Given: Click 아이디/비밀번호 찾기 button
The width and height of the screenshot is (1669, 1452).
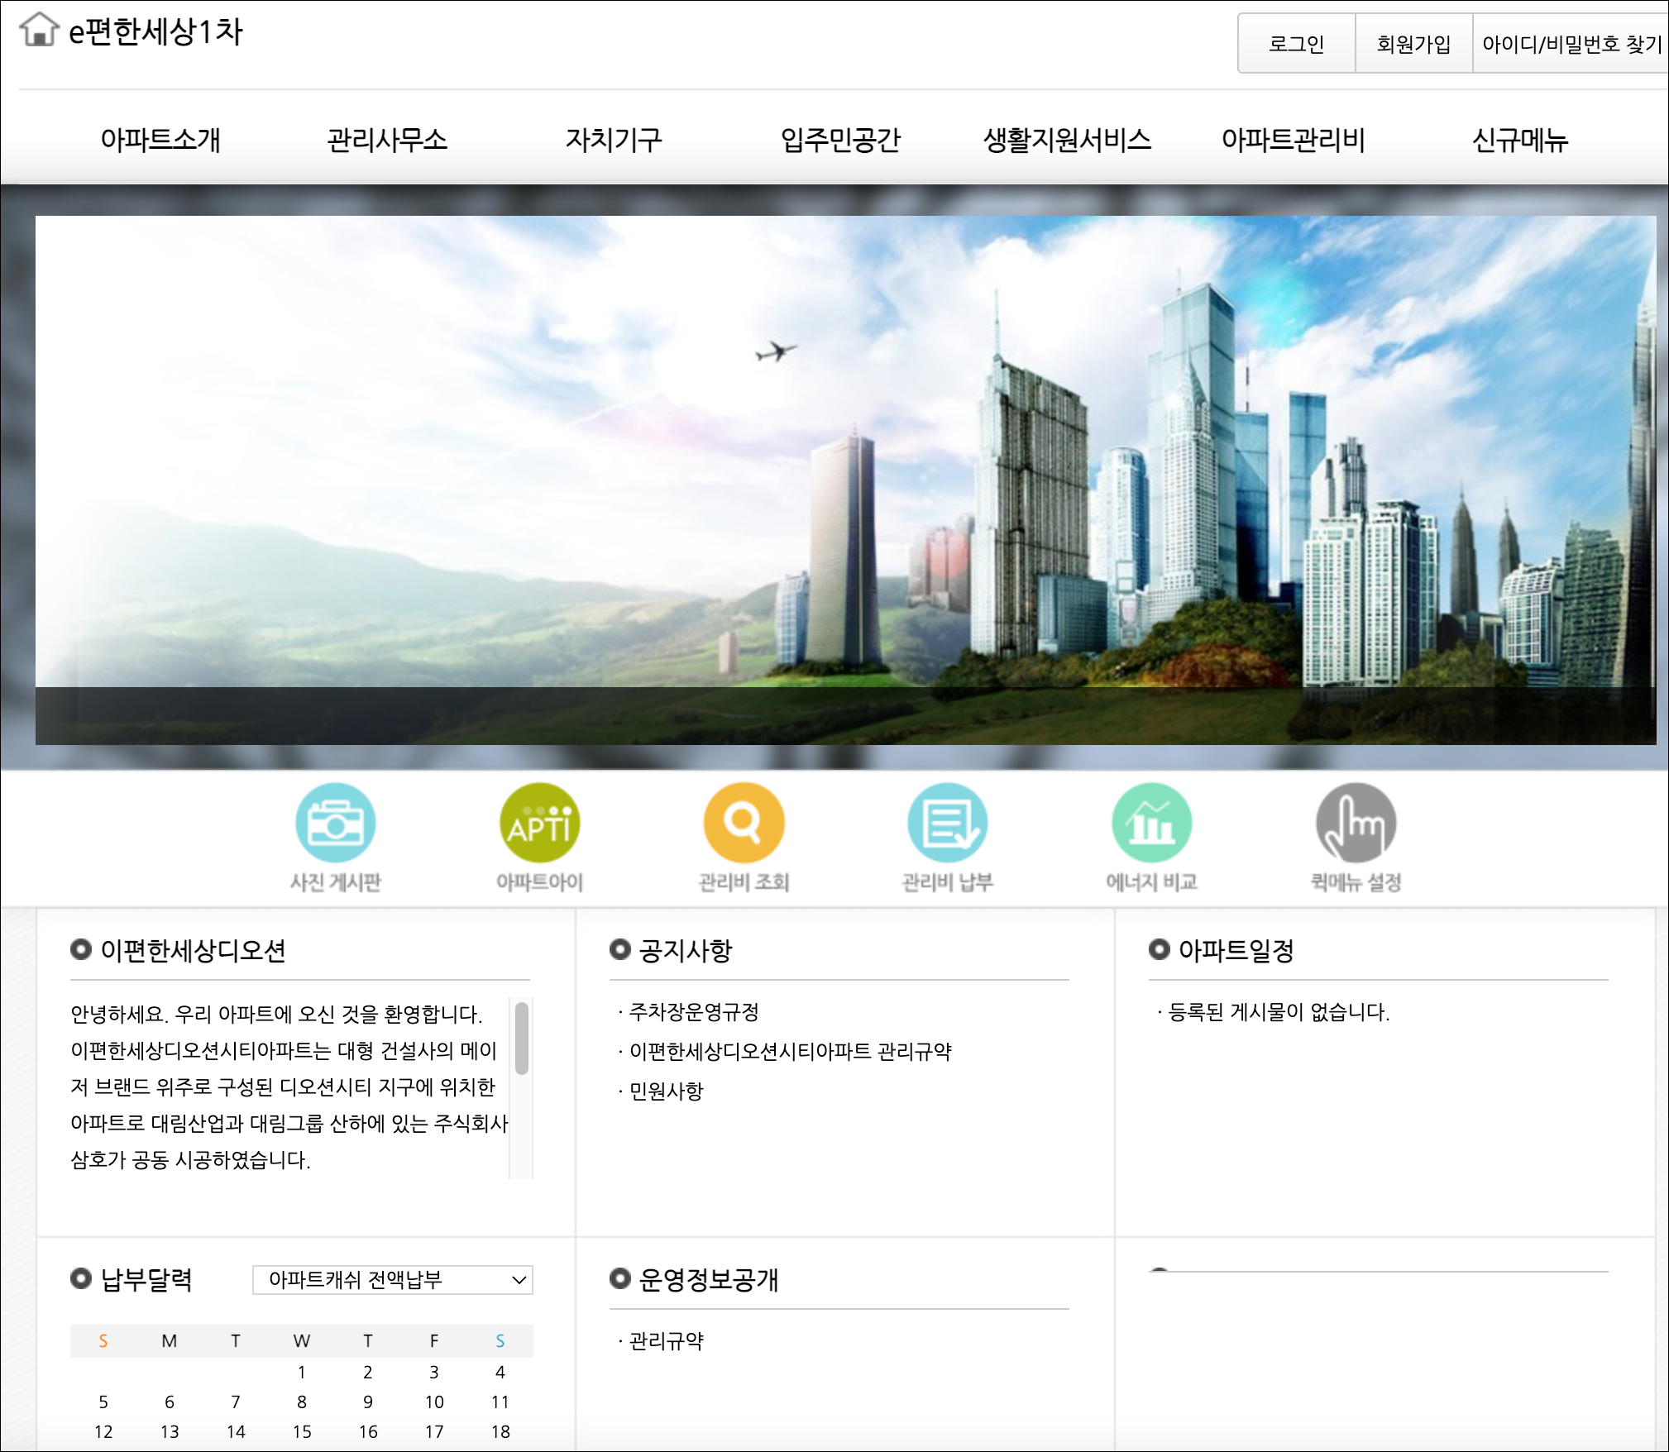Looking at the screenshot, I should tap(1571, 44).
